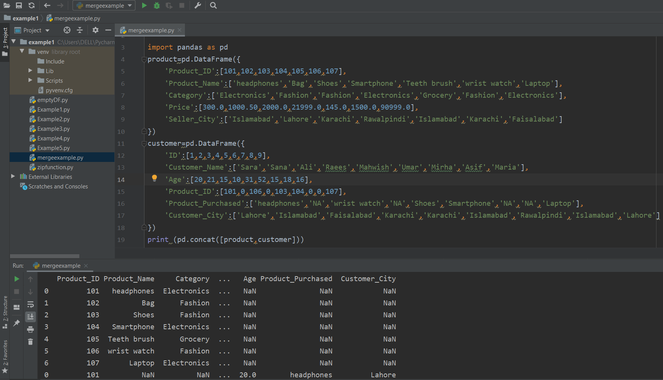Open settings with the wrench icon

pyautogui.click(x=198, y=5)
